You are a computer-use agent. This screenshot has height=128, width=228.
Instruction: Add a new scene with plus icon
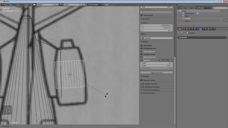(81, 5)
